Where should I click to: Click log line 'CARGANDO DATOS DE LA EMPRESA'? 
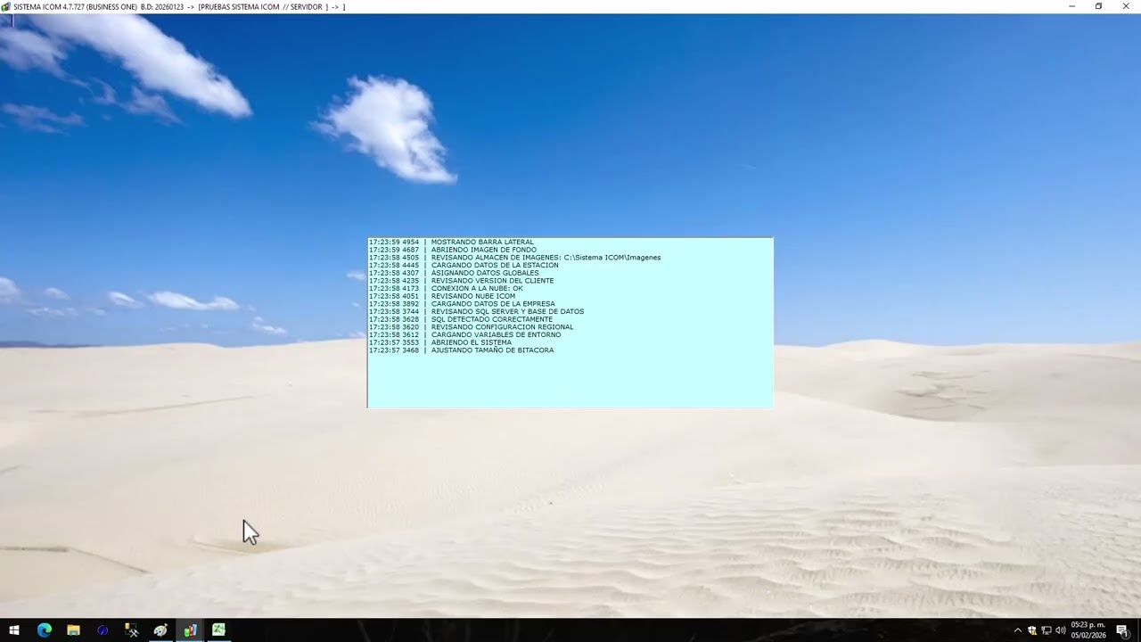pyautogui.click(x=462, y=304)
